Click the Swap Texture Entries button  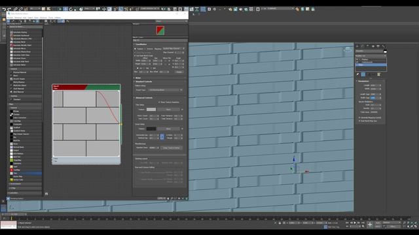pyautogui.click(x=172, y=148)
